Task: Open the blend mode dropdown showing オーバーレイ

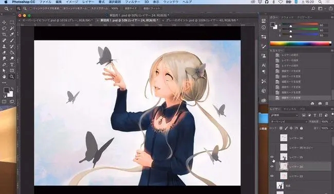Action: click(289, 122)
